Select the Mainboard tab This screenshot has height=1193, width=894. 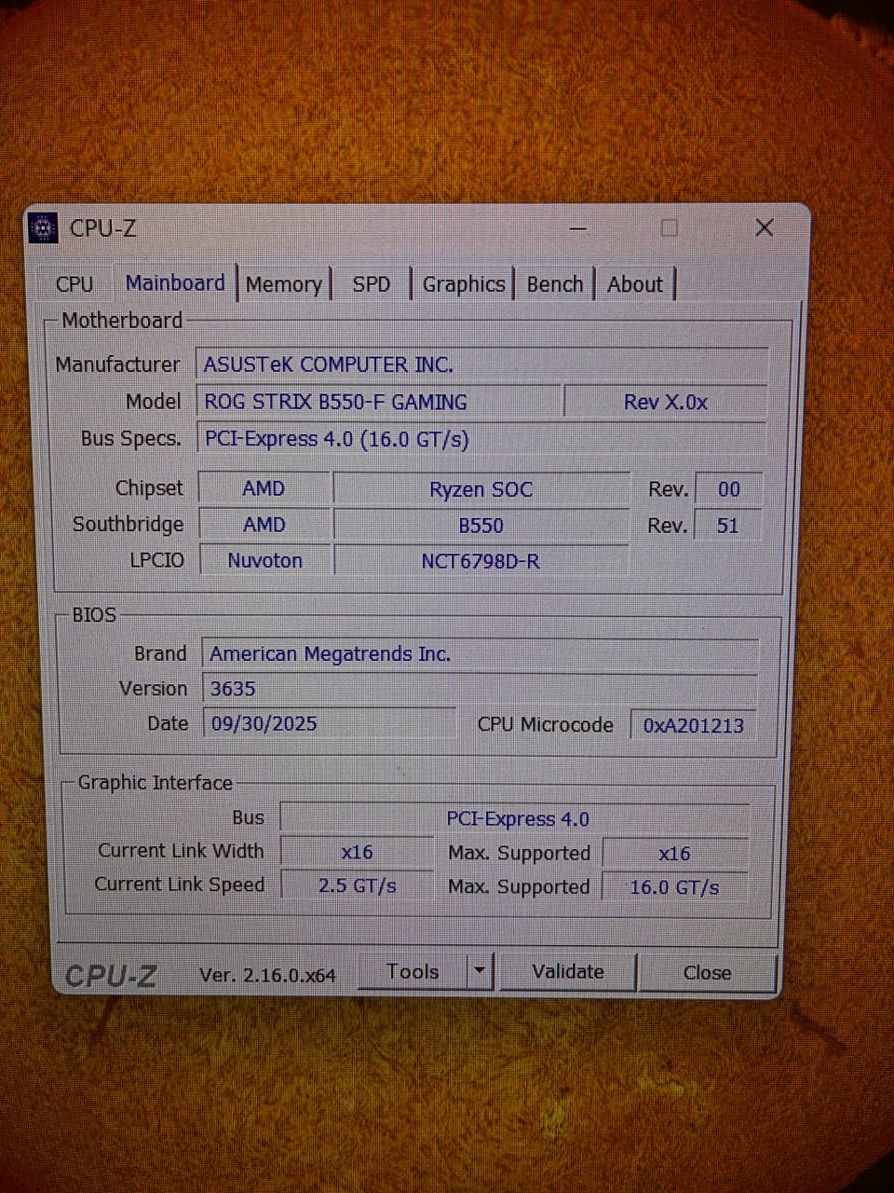(x=175, y=282)
